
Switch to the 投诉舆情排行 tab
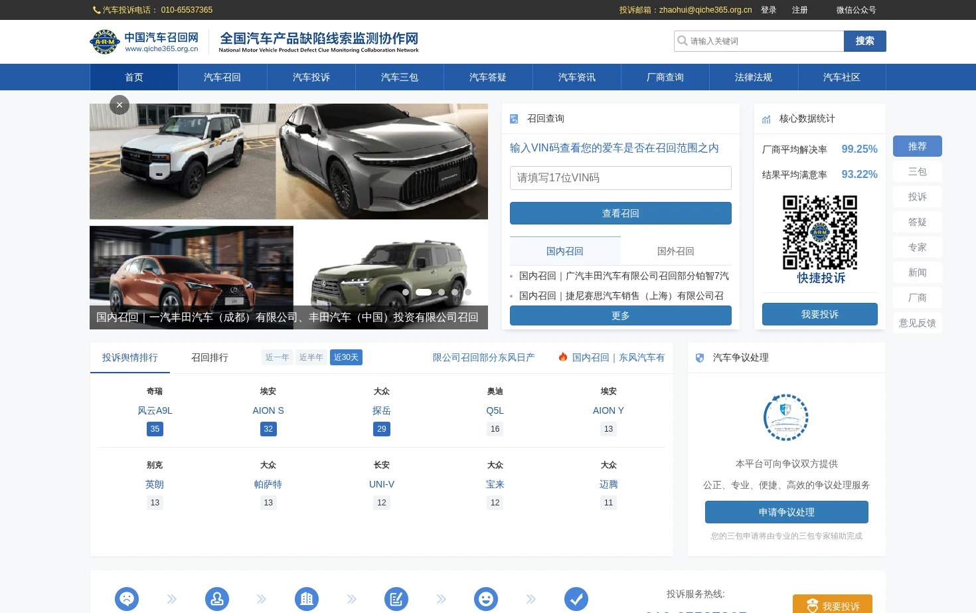click(x=130, y=357)
